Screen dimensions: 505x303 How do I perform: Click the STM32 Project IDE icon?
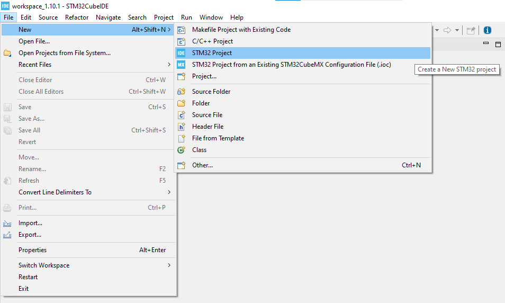point(182,53)
